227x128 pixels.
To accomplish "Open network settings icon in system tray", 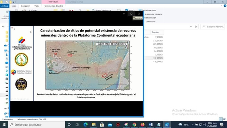I will tap(200, 125).
